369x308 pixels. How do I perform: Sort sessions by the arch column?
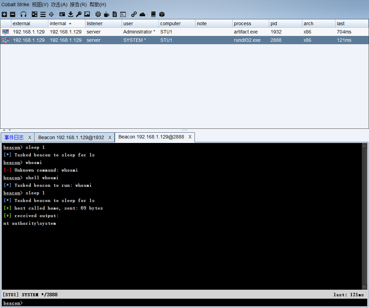(x=319, y=23)
